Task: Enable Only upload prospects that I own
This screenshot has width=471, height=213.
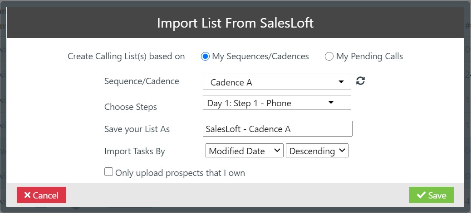Action: [109, 172]
